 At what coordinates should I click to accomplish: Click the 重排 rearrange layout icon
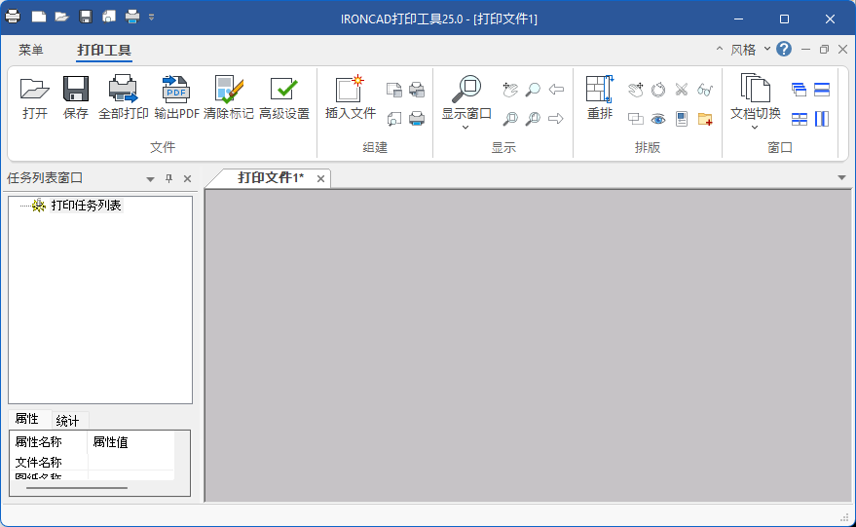pyautogui.click(x=600, y=91)
